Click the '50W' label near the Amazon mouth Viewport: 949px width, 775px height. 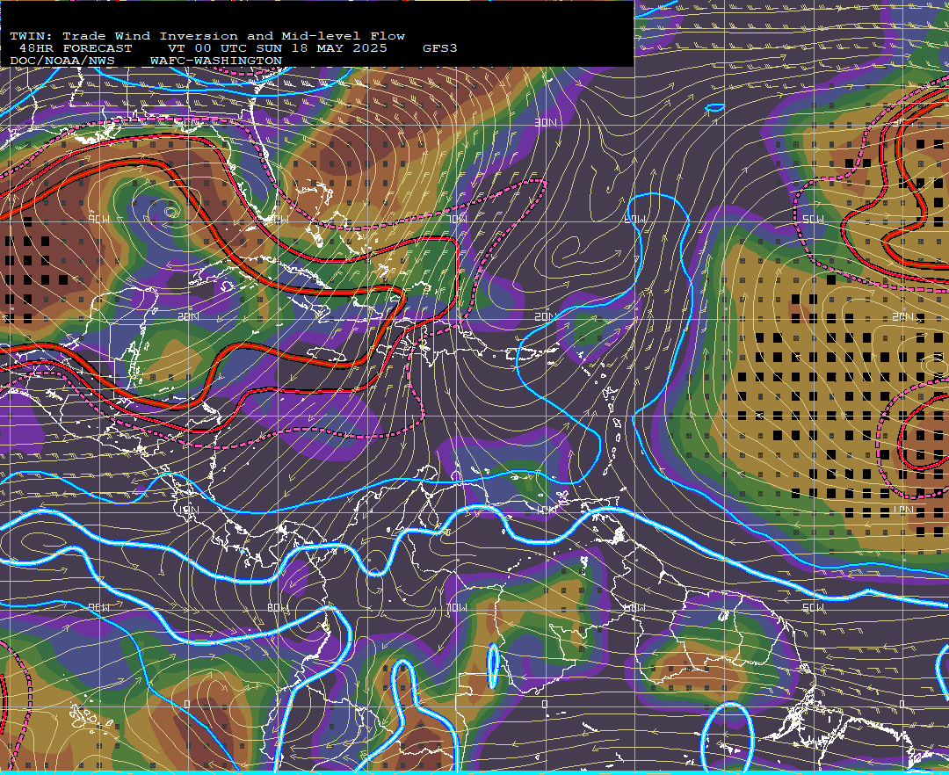point(813,607)
